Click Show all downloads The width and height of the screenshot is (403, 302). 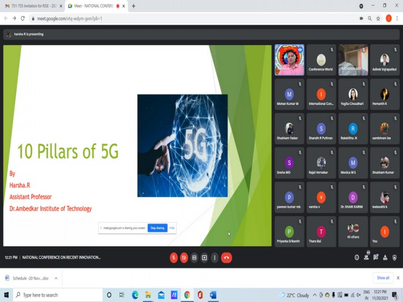[383, 278]
